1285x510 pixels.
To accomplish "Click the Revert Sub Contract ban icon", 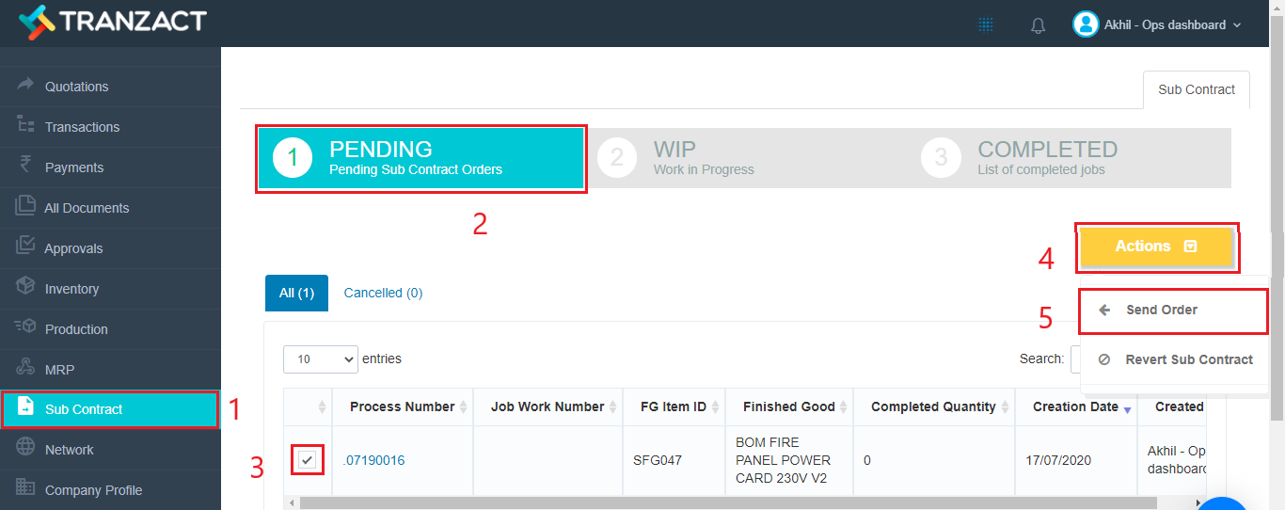I will pos(1104,359).
